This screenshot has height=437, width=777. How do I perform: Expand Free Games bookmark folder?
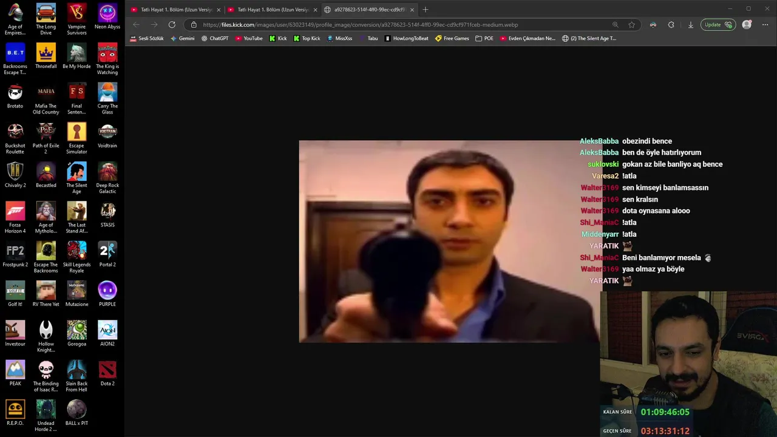[452, 38]
